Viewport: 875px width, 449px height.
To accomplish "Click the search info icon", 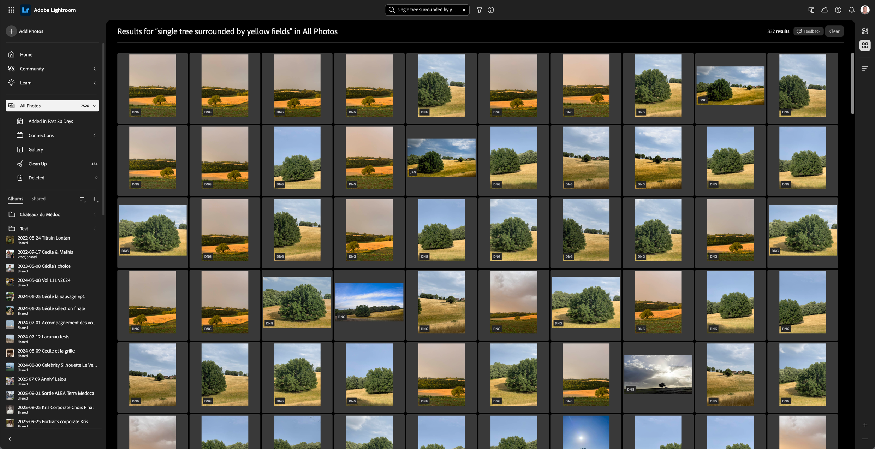I will [491, 10].
